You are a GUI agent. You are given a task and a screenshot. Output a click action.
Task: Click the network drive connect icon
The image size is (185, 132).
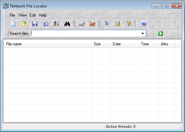tap(81, 24)
